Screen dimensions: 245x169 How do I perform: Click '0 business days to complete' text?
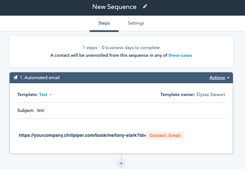pyautogui.click(x=131, y=48)
